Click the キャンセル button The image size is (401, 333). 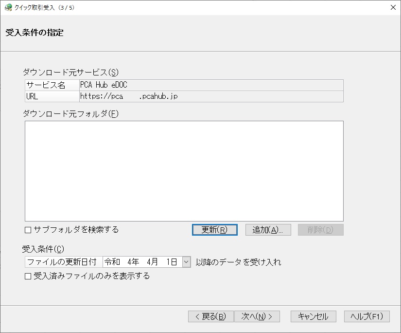(x=314, y=316)
